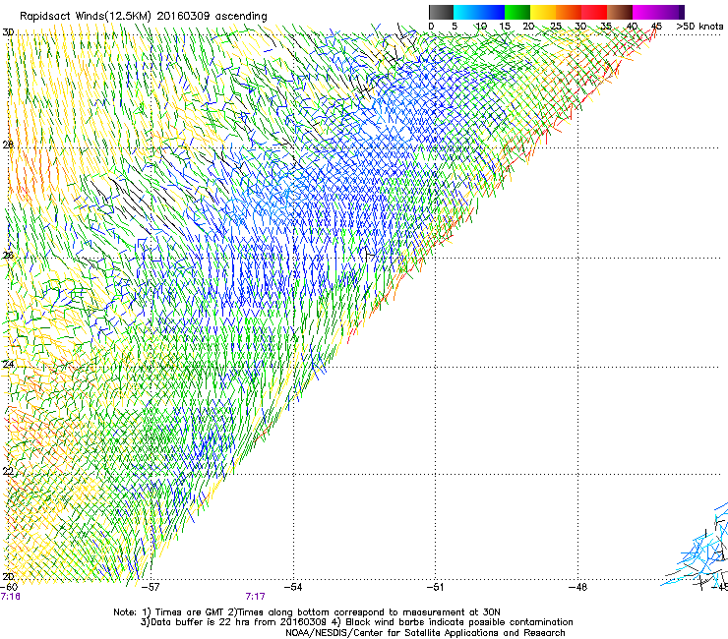The image size is (728, 639).
Task: Click the magenta 40-45 knots legend swatch
Action: [645, 12]
